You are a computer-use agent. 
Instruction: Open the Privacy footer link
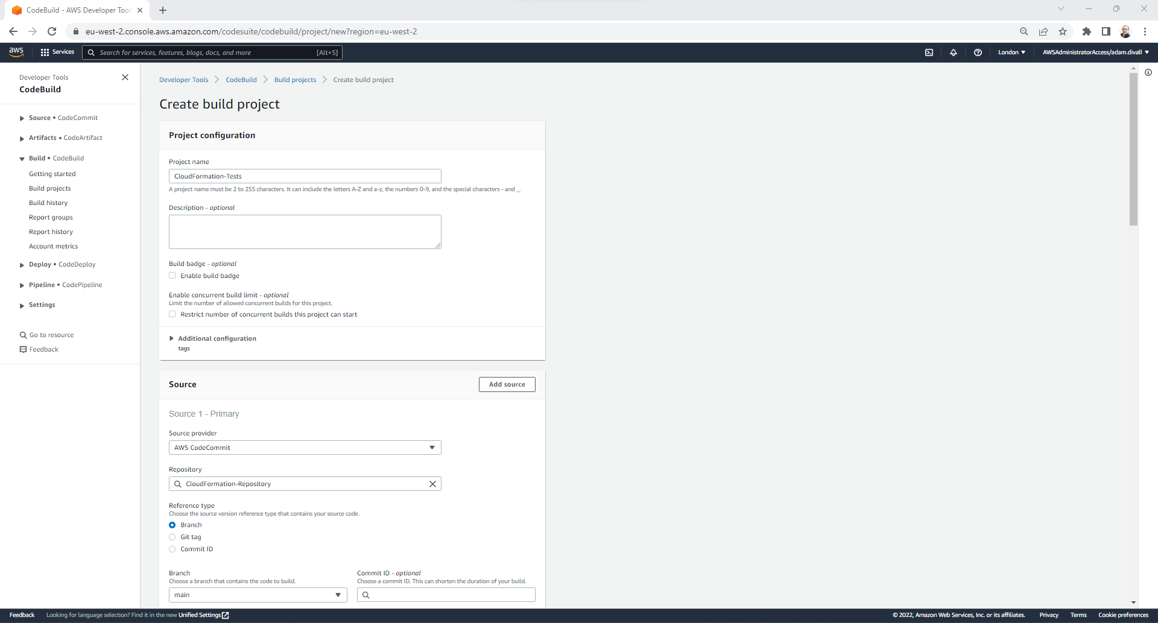point(1049,615)
